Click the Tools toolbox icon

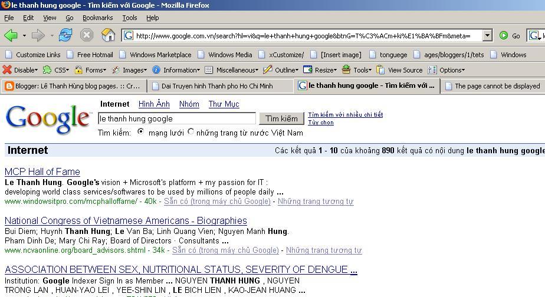coord(346,70)
